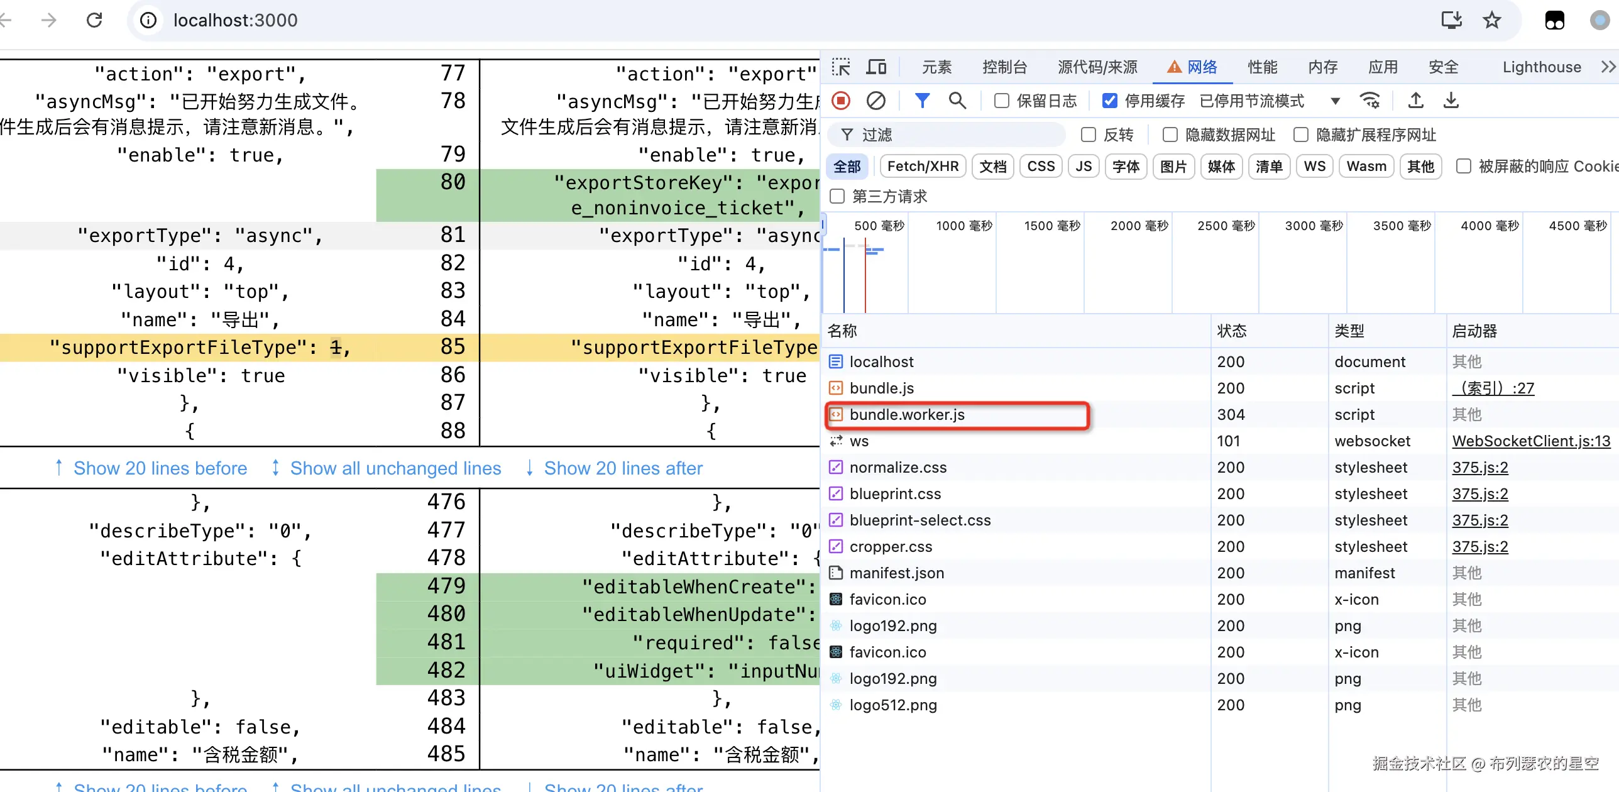1619x792 pixels.
Task: Open WebSocketClient.js:13 initiator link
Action: click(1531, 441)
